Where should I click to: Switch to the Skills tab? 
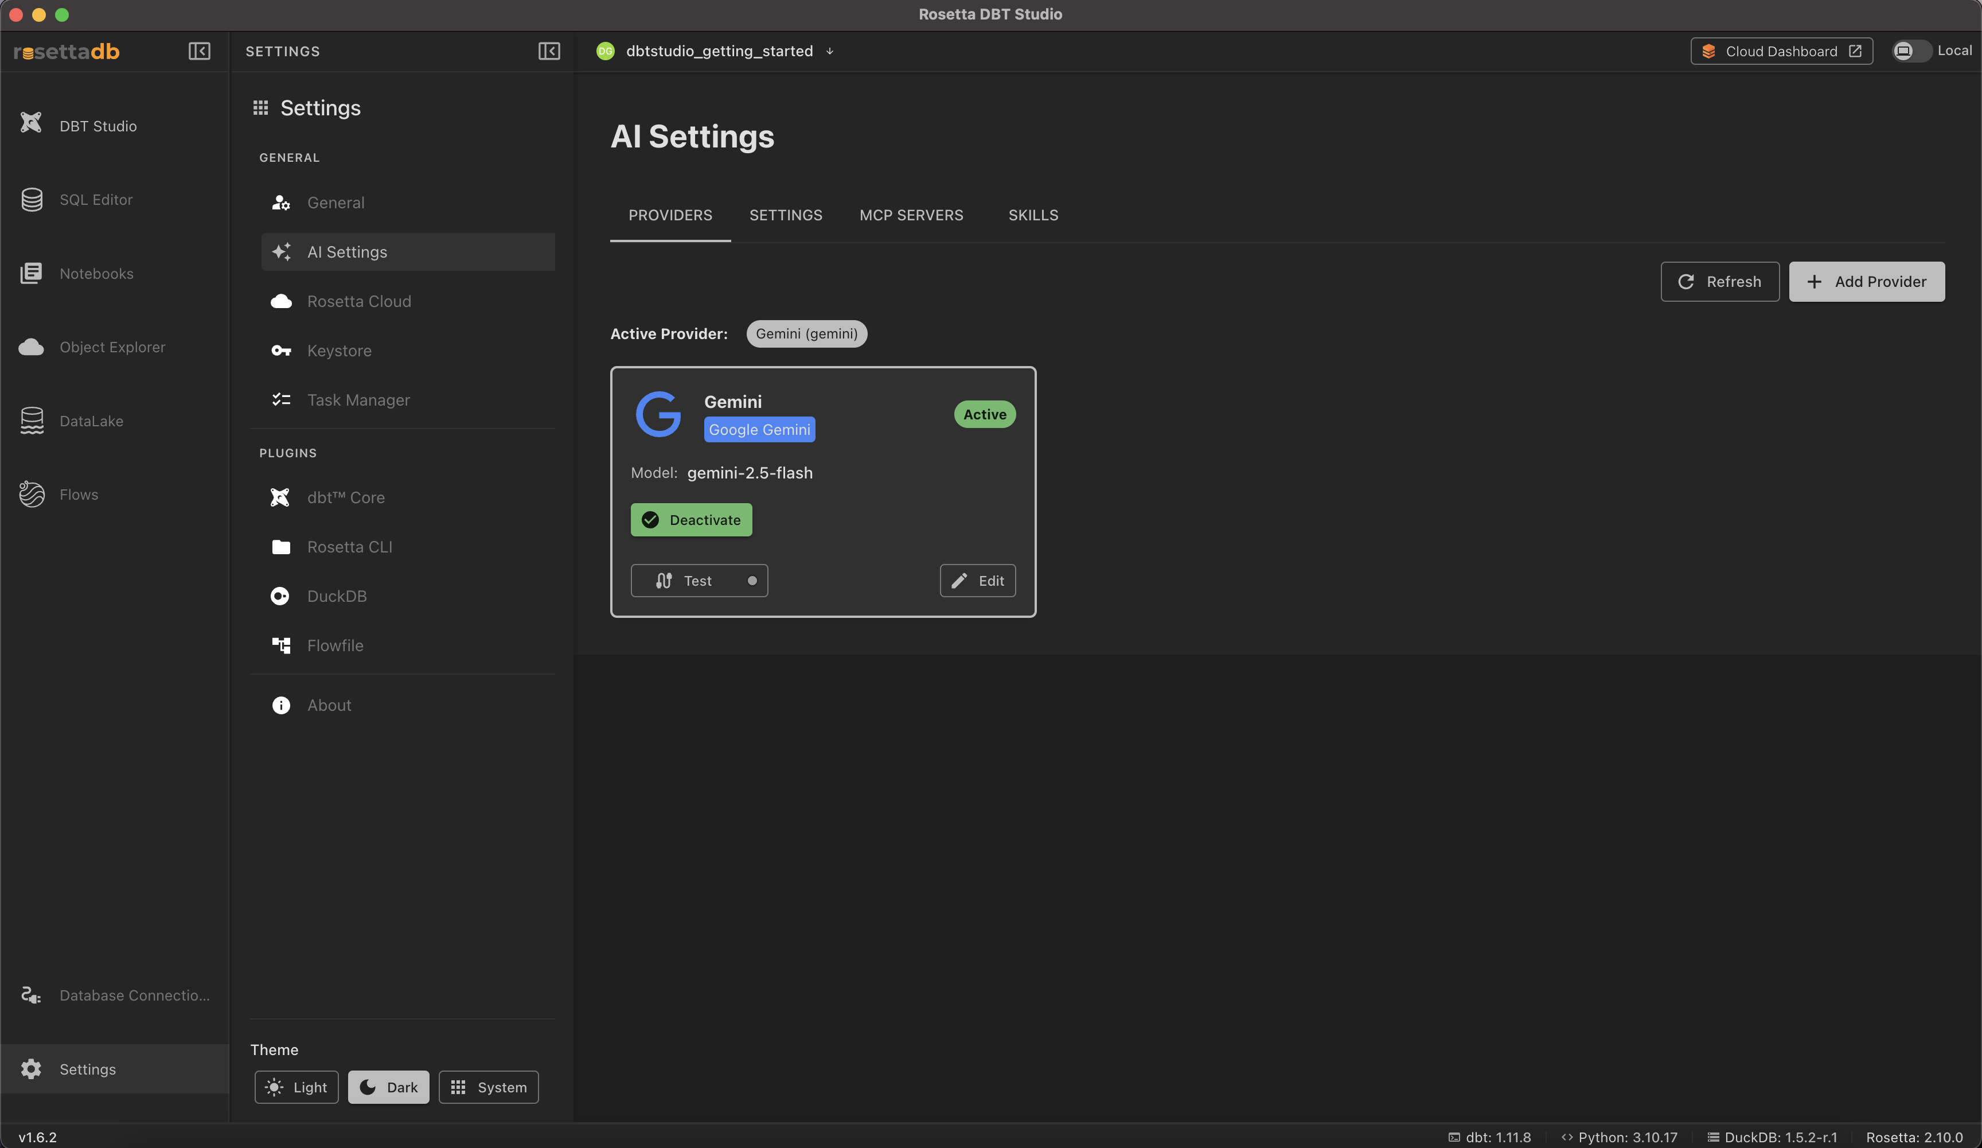(x=1033, y=215)
